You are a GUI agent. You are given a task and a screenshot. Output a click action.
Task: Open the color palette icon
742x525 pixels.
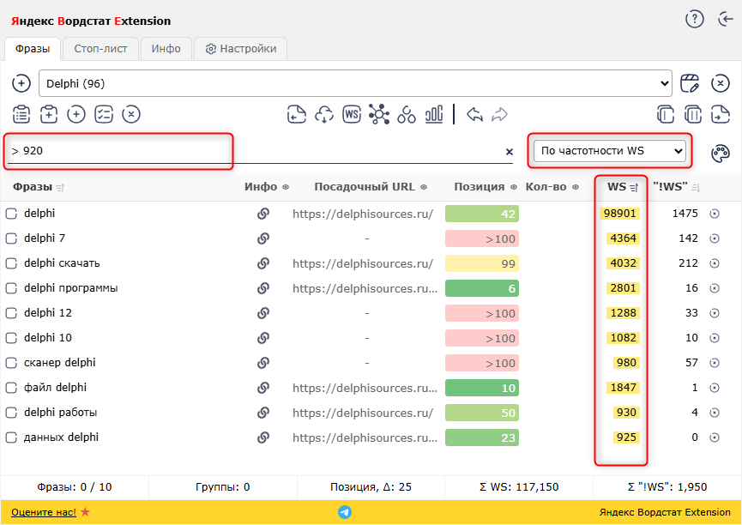click(x=721, y=153)
